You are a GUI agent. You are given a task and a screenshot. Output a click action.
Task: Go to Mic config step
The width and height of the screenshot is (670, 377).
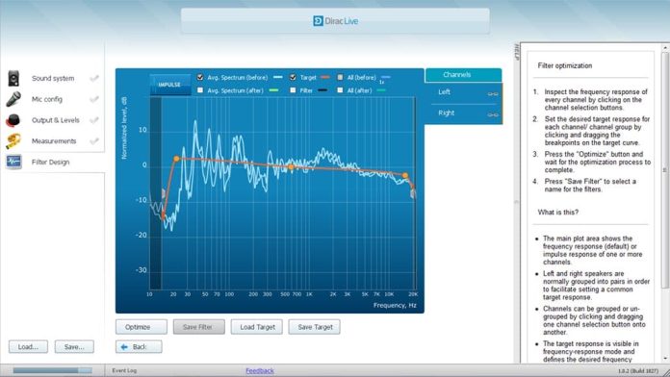click(x=46, y=99)
